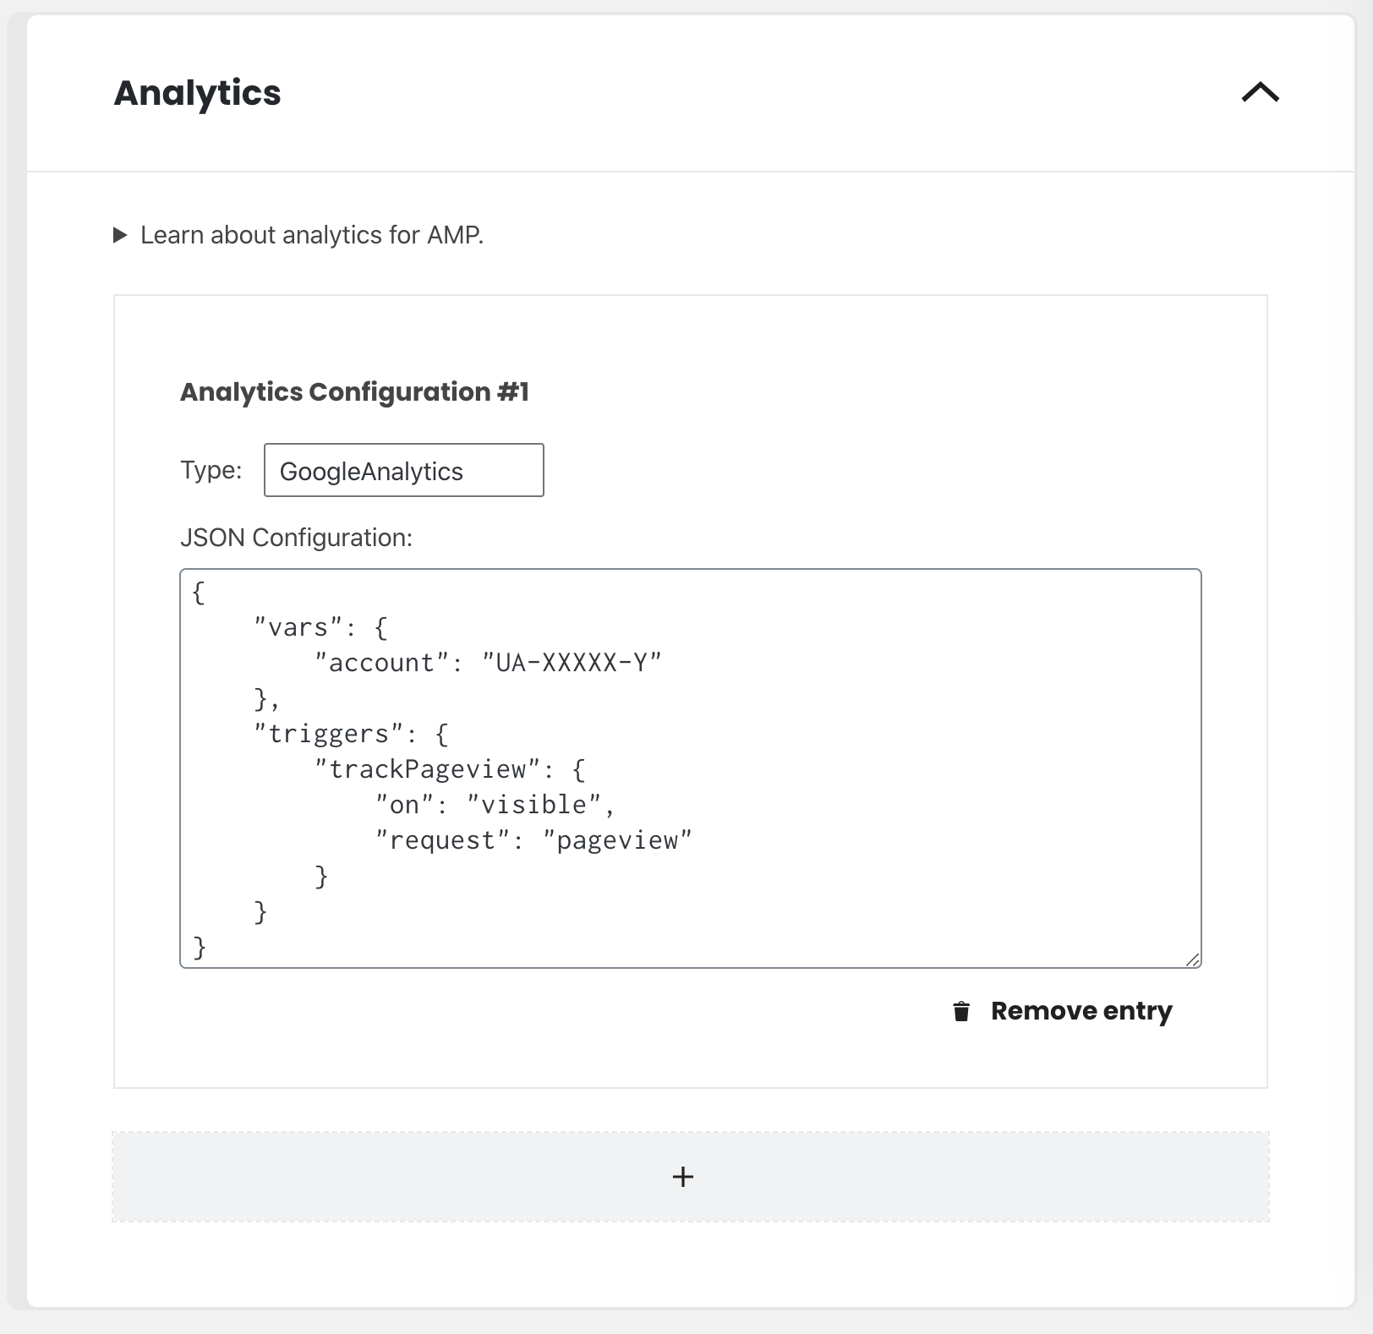Expand Learn about analytics for AMP
1373x1334 pixels.
point(298,235)
